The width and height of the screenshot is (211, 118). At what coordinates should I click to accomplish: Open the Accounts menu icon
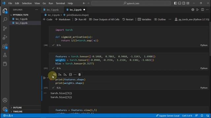(x=5, y=100)
